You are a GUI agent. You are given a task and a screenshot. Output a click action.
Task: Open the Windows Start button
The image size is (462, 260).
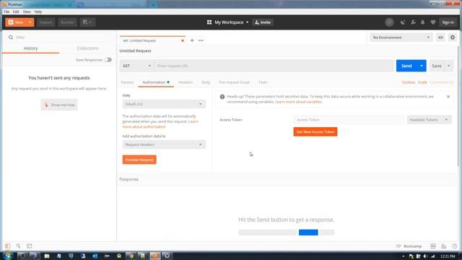pos(7,255)
